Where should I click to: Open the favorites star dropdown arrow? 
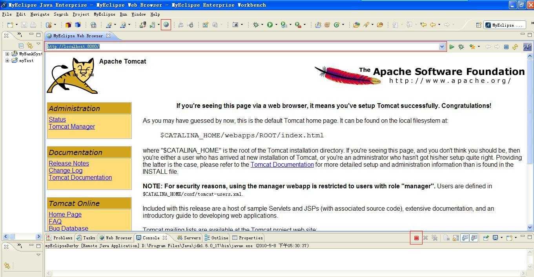pos(479,47)
